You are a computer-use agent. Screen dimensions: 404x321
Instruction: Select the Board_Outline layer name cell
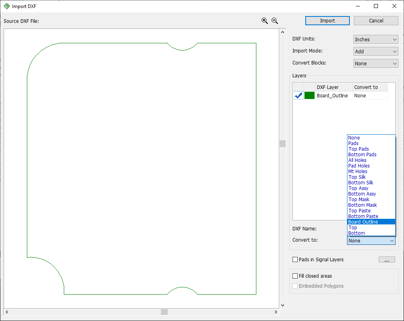[334, 95]
